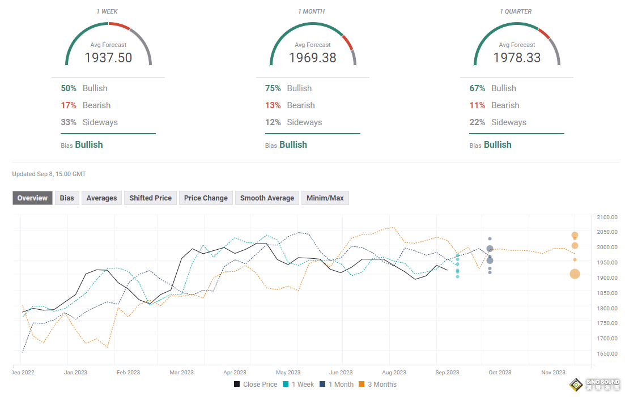The height and width of the screenshot is (397, 625).
Task: Open the Price Change tab
Action: click(206, 198)
